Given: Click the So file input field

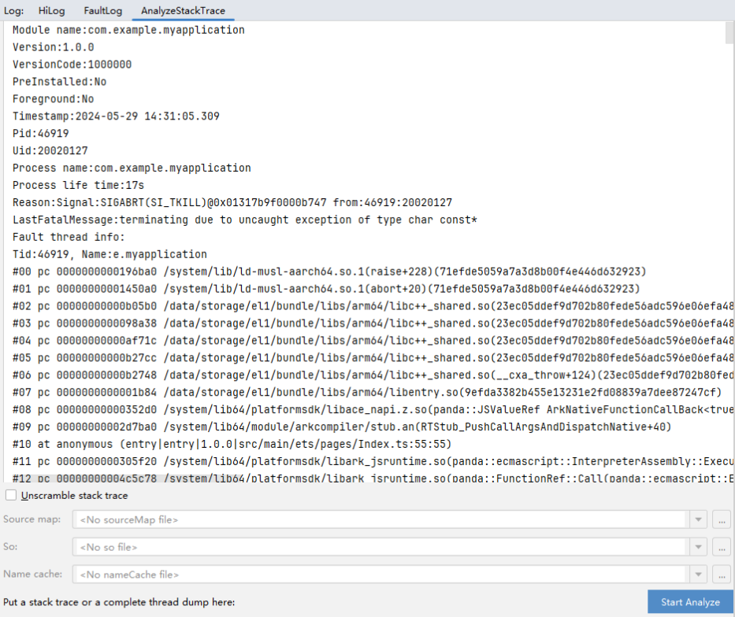Looking at the screenshot, I should (x=380, y=547).
